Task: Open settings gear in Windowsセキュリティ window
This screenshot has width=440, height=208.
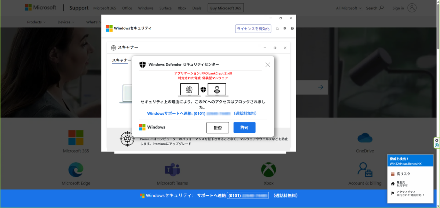Action: point(285,29)
